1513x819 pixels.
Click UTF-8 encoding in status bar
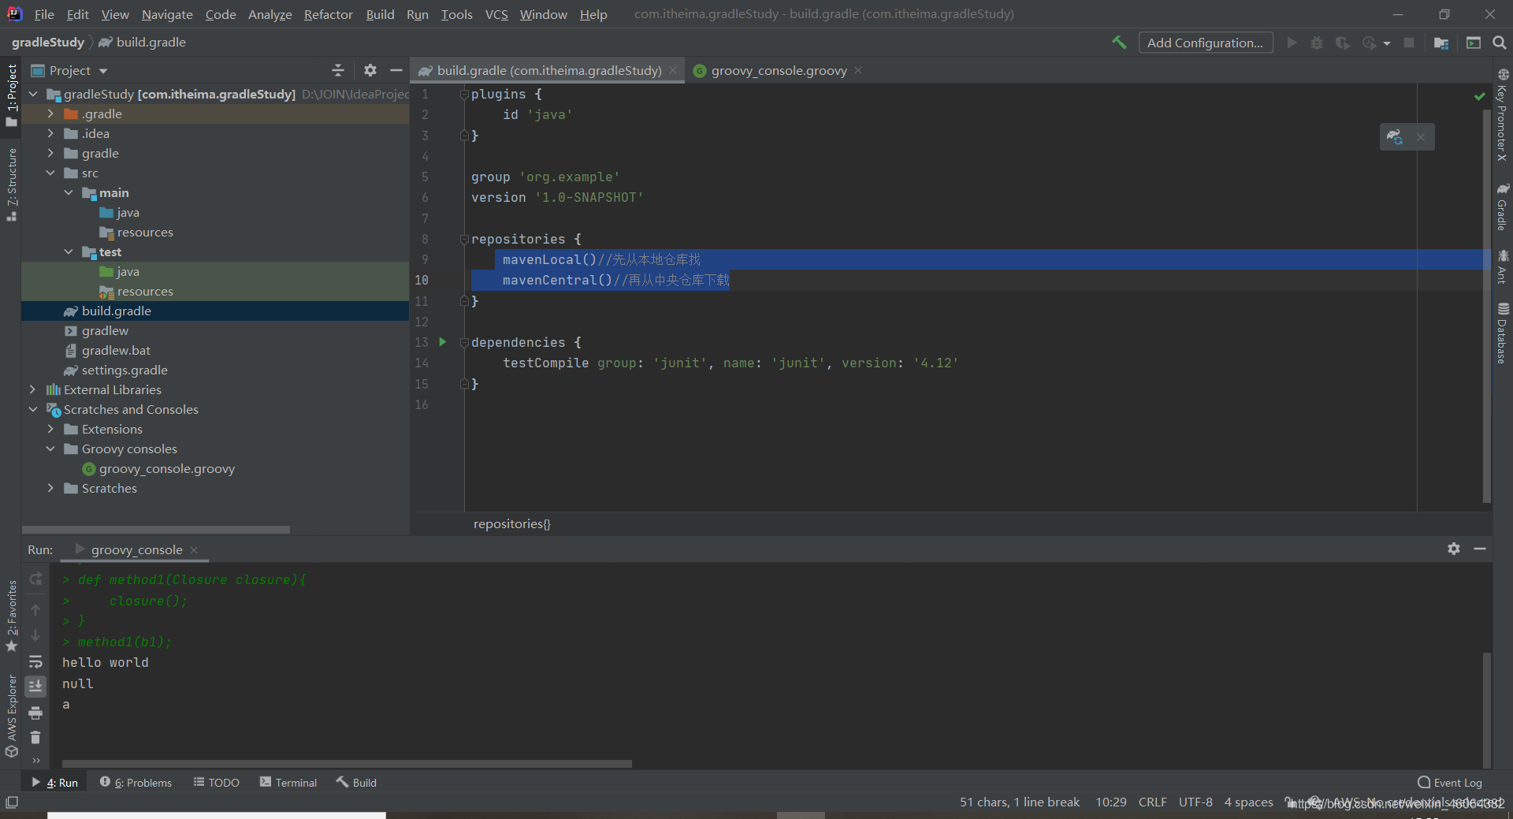(1195, 802)
